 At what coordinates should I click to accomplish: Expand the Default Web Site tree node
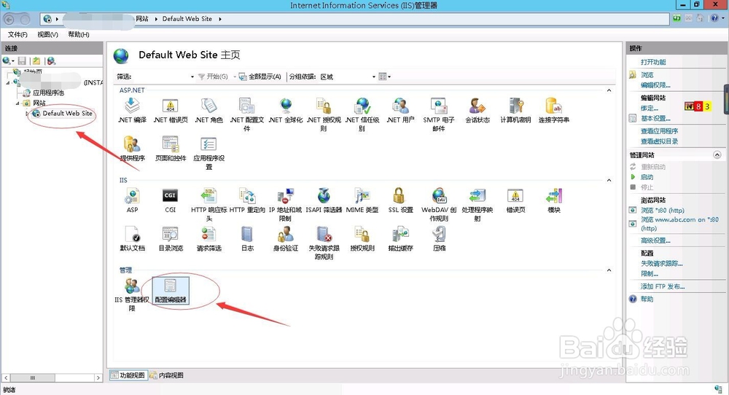click(27, 114)
